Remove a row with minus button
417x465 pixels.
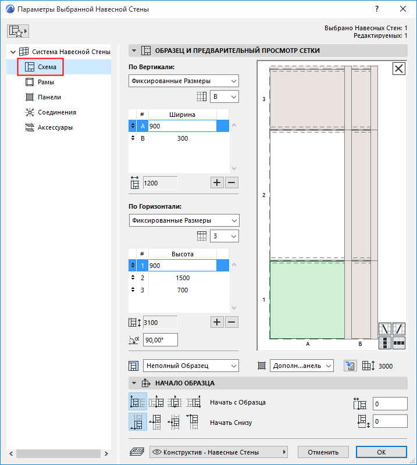coord(232,322)
